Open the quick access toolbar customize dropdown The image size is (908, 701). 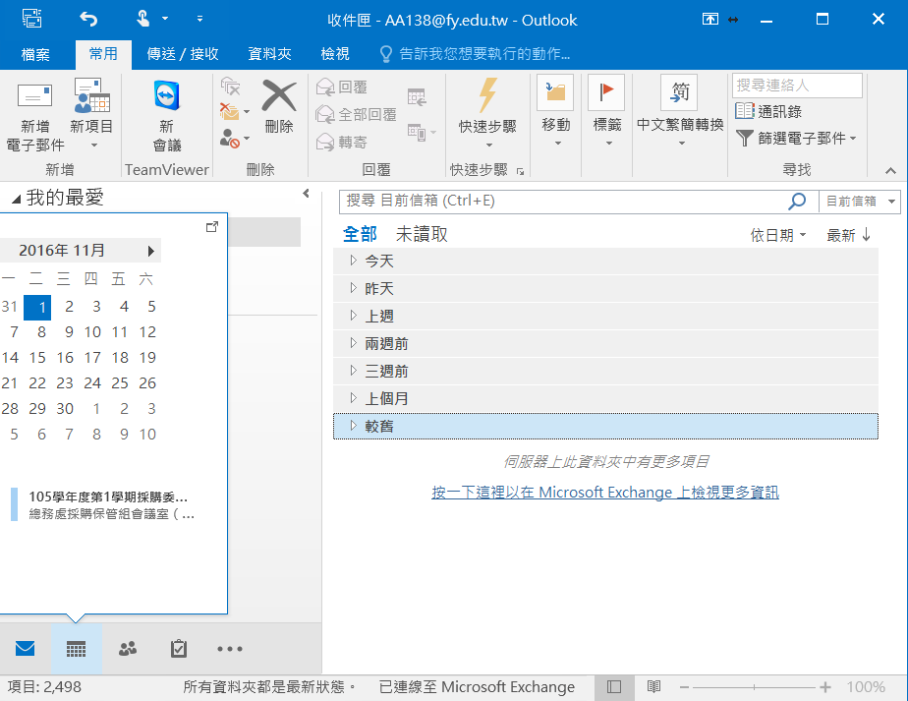coord(199,19)
